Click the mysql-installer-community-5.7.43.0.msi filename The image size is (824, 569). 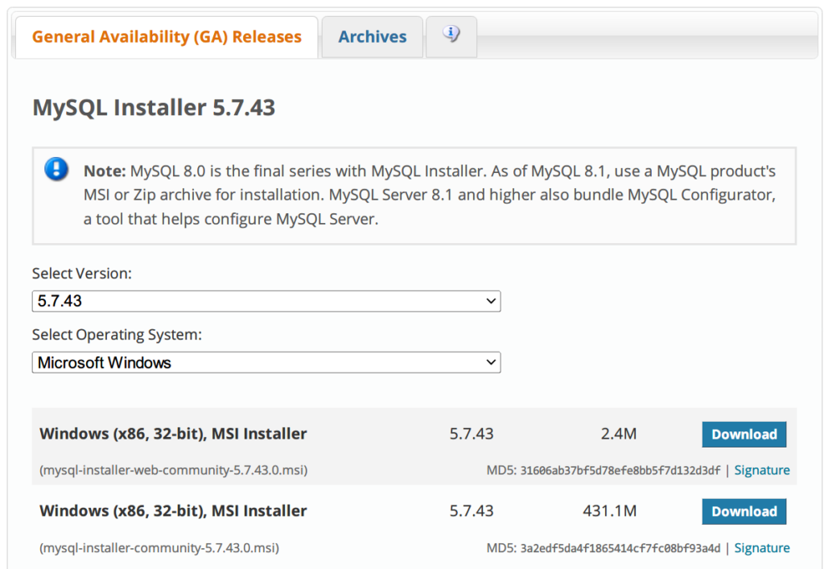click(x=159, y=548)
